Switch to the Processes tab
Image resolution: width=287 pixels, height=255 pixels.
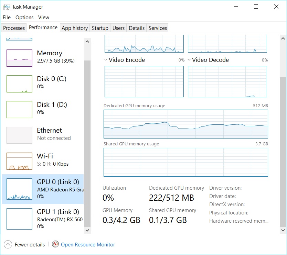(x=14, y=28)
